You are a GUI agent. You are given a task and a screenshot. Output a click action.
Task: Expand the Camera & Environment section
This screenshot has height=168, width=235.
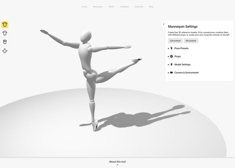click(x=183, y=73)
